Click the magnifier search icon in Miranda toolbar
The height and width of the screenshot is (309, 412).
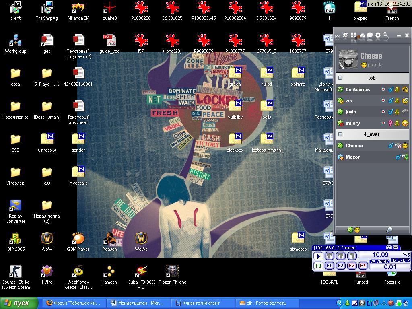[386, 35]
